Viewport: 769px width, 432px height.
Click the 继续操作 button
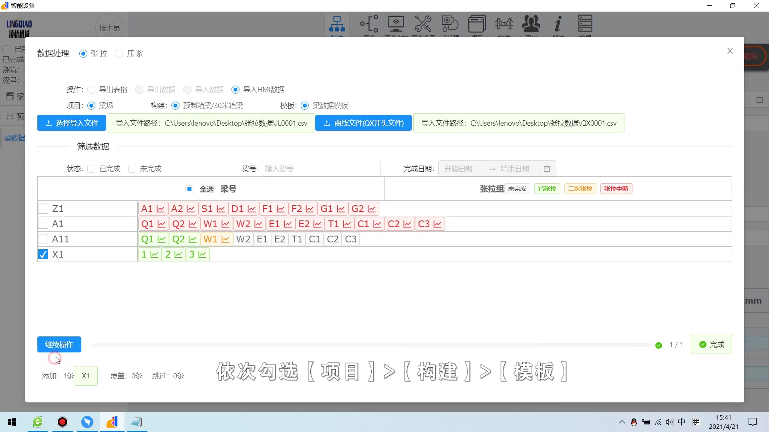[x=59, y=344]
